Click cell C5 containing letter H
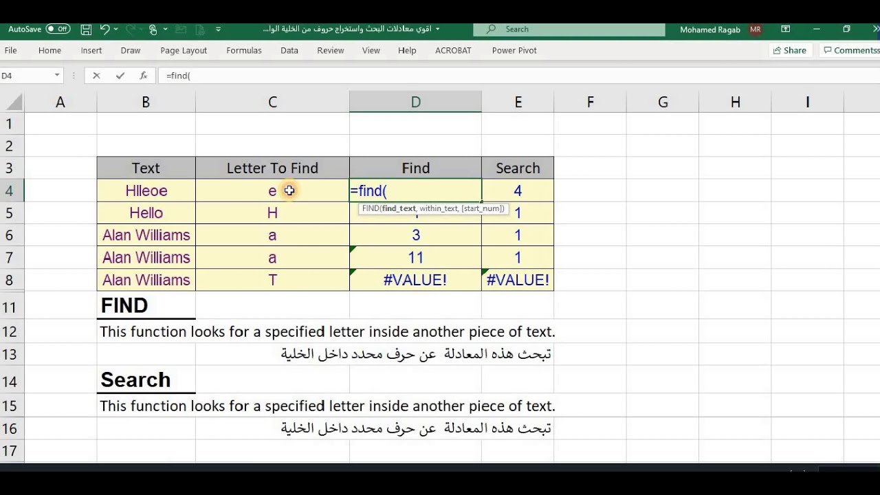The width and height of the screenshot is (880, 495). coord(272,212)
